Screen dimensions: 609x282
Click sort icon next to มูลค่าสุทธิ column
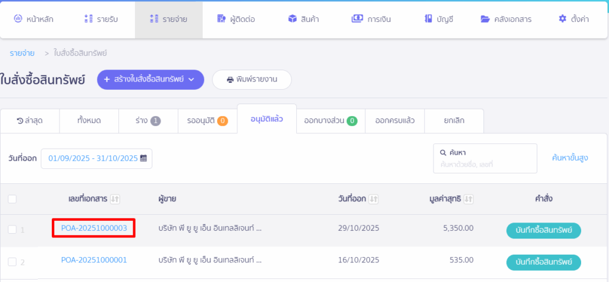pos(469,199)
